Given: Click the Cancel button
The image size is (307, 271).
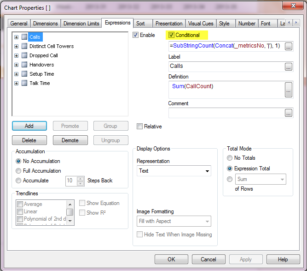Looking at the screenshot, I should (209, 259).
